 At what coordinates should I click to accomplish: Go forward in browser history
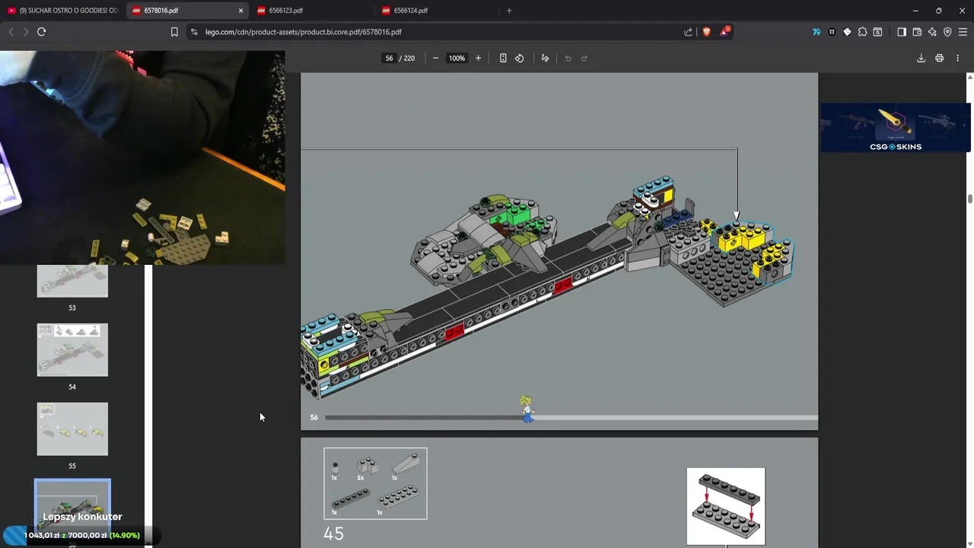point(26,32)
